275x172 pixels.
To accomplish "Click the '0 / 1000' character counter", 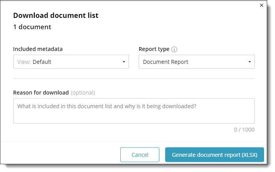I will click(244, 130).
